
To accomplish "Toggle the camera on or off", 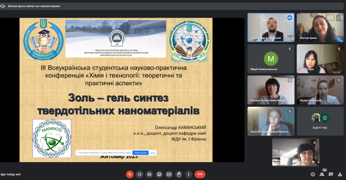I will (x=140, y=174).
